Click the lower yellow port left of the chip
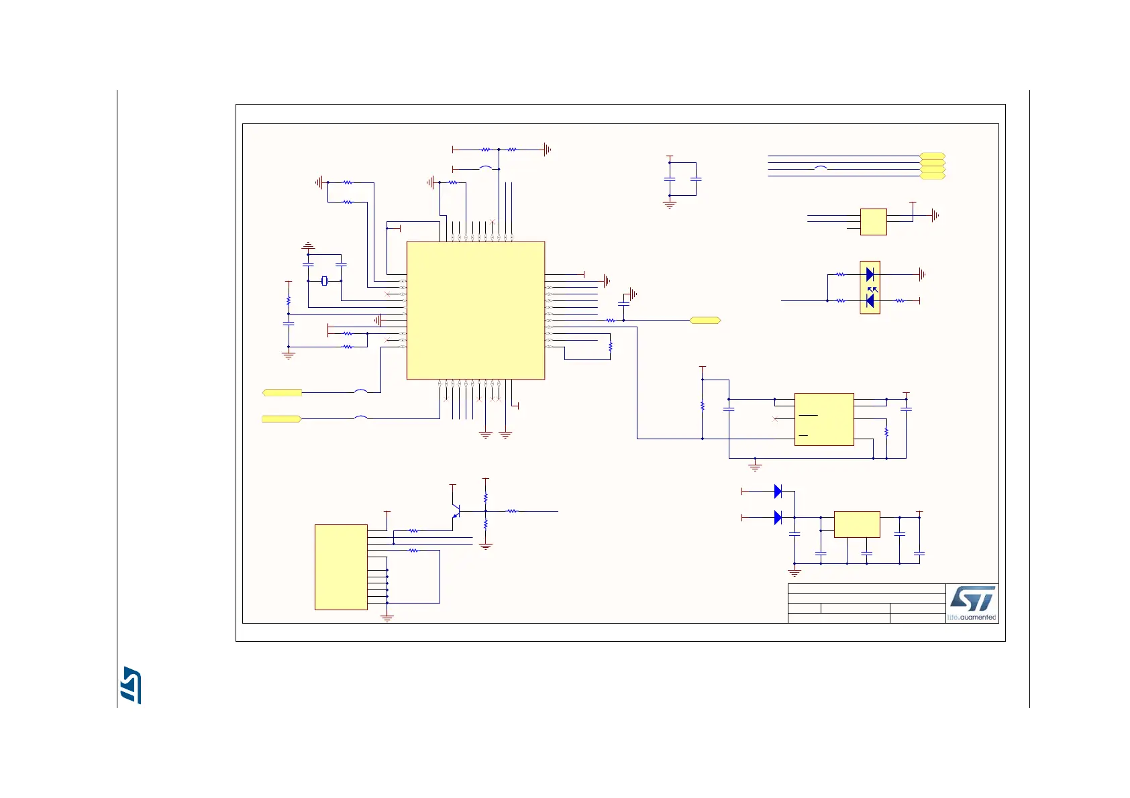The width and height of the screenshot is (1130, 798). click(282, 419)
